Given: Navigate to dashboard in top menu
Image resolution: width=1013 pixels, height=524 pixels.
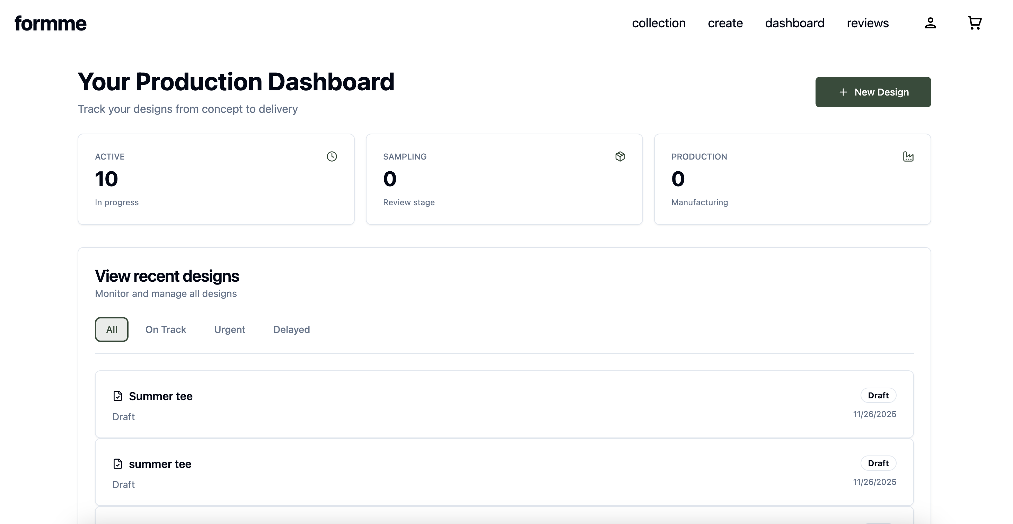Looking at the screenshot, I should point(794,23).
